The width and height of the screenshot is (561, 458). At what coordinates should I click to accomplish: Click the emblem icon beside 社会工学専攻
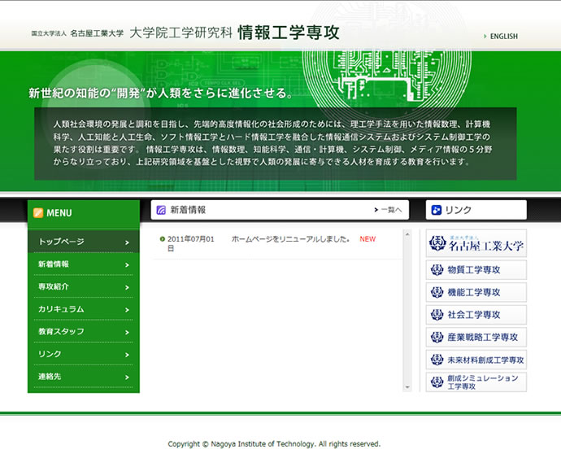[x=437, y=315]
